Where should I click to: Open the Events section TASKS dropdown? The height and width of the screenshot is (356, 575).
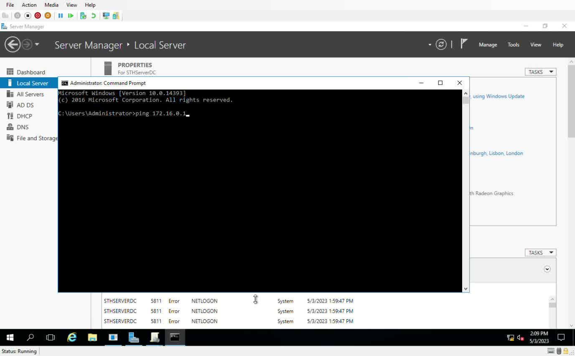(540, 253)
